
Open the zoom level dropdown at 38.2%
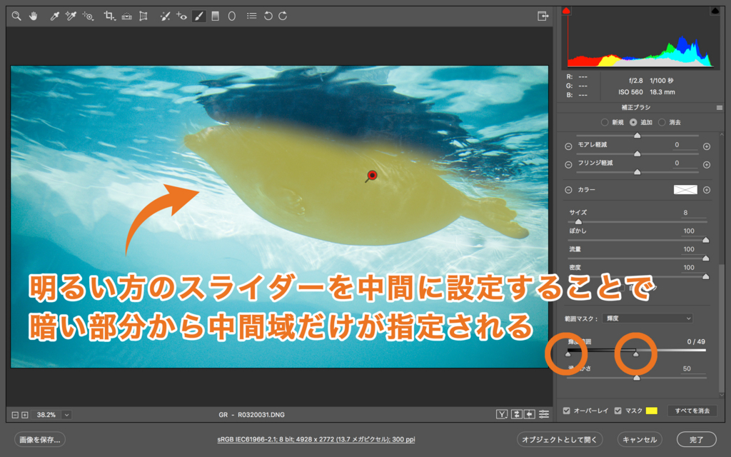66,415
